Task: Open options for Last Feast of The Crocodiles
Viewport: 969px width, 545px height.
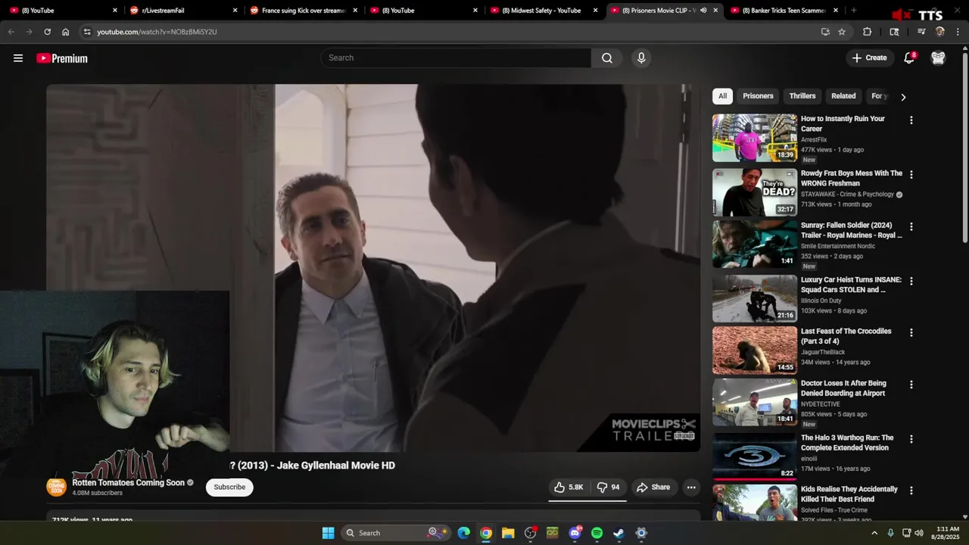Action: click(x=911, y=332)
